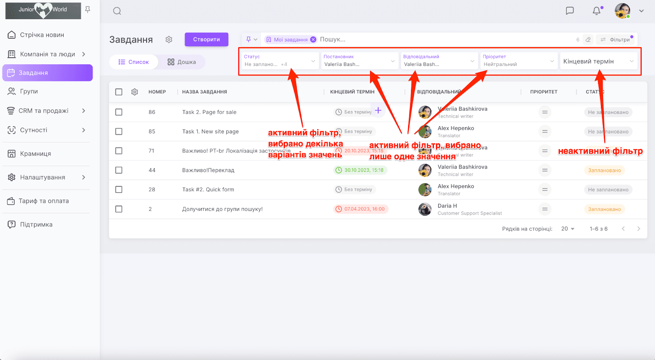Select checkbox for task 2
The height and width of the screenshot is (360, 655).
(119, 209)
